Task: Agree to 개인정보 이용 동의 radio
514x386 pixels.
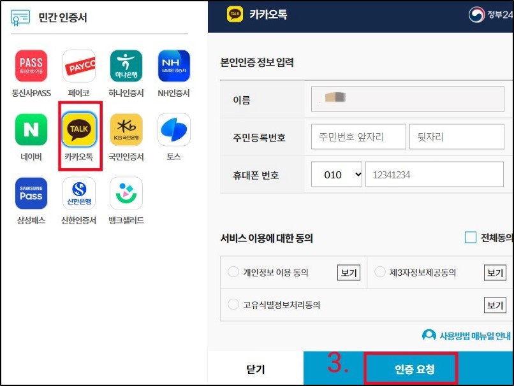Action: point(233,272)
